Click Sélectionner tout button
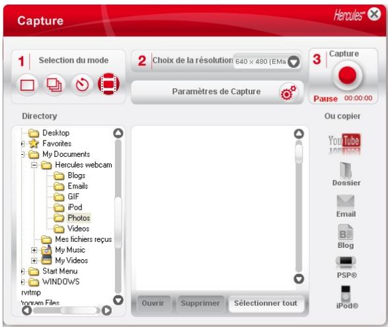 266,303
